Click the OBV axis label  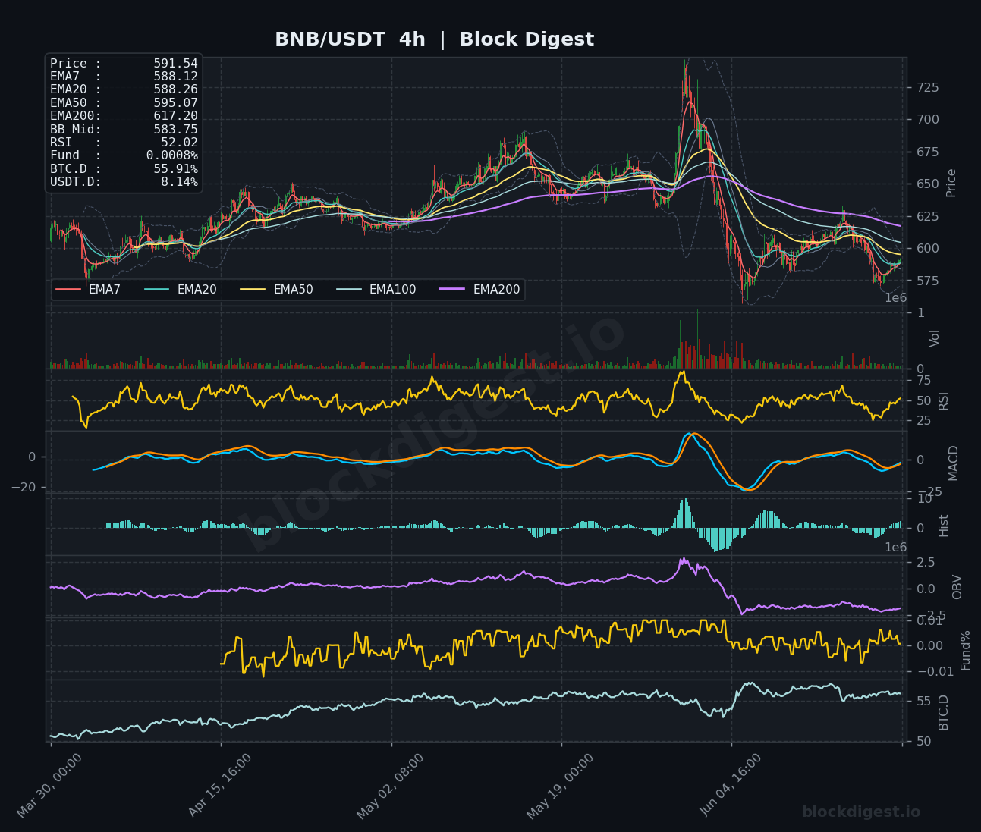click(957, 587)
